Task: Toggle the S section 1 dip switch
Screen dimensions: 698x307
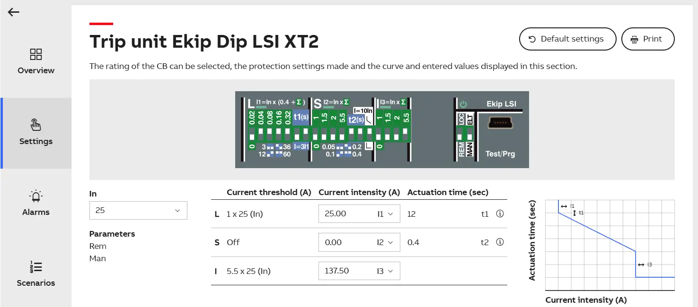Action: [x=315, y=134]
